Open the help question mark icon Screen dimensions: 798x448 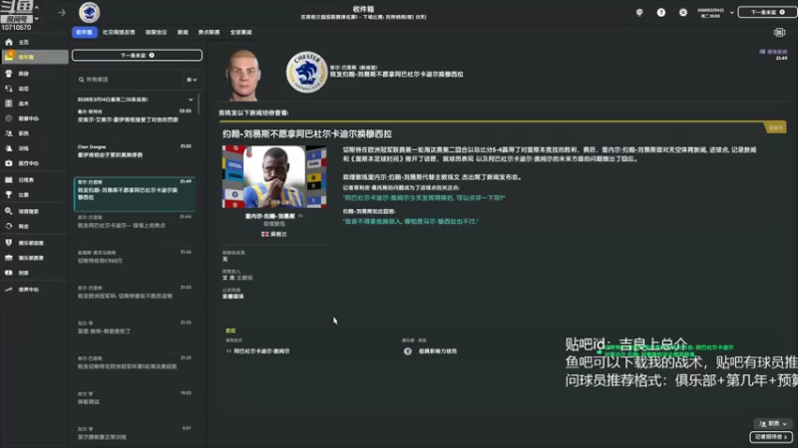coord(660,13)
